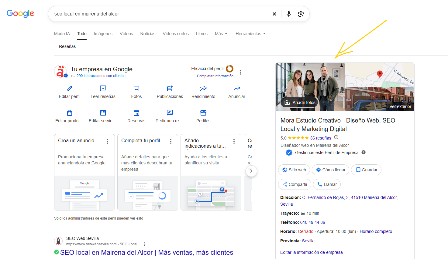The height and width of the screenshot is (259, 448).
Task: Open the team photo thumbnail
Action: click(x=310, y=87)
